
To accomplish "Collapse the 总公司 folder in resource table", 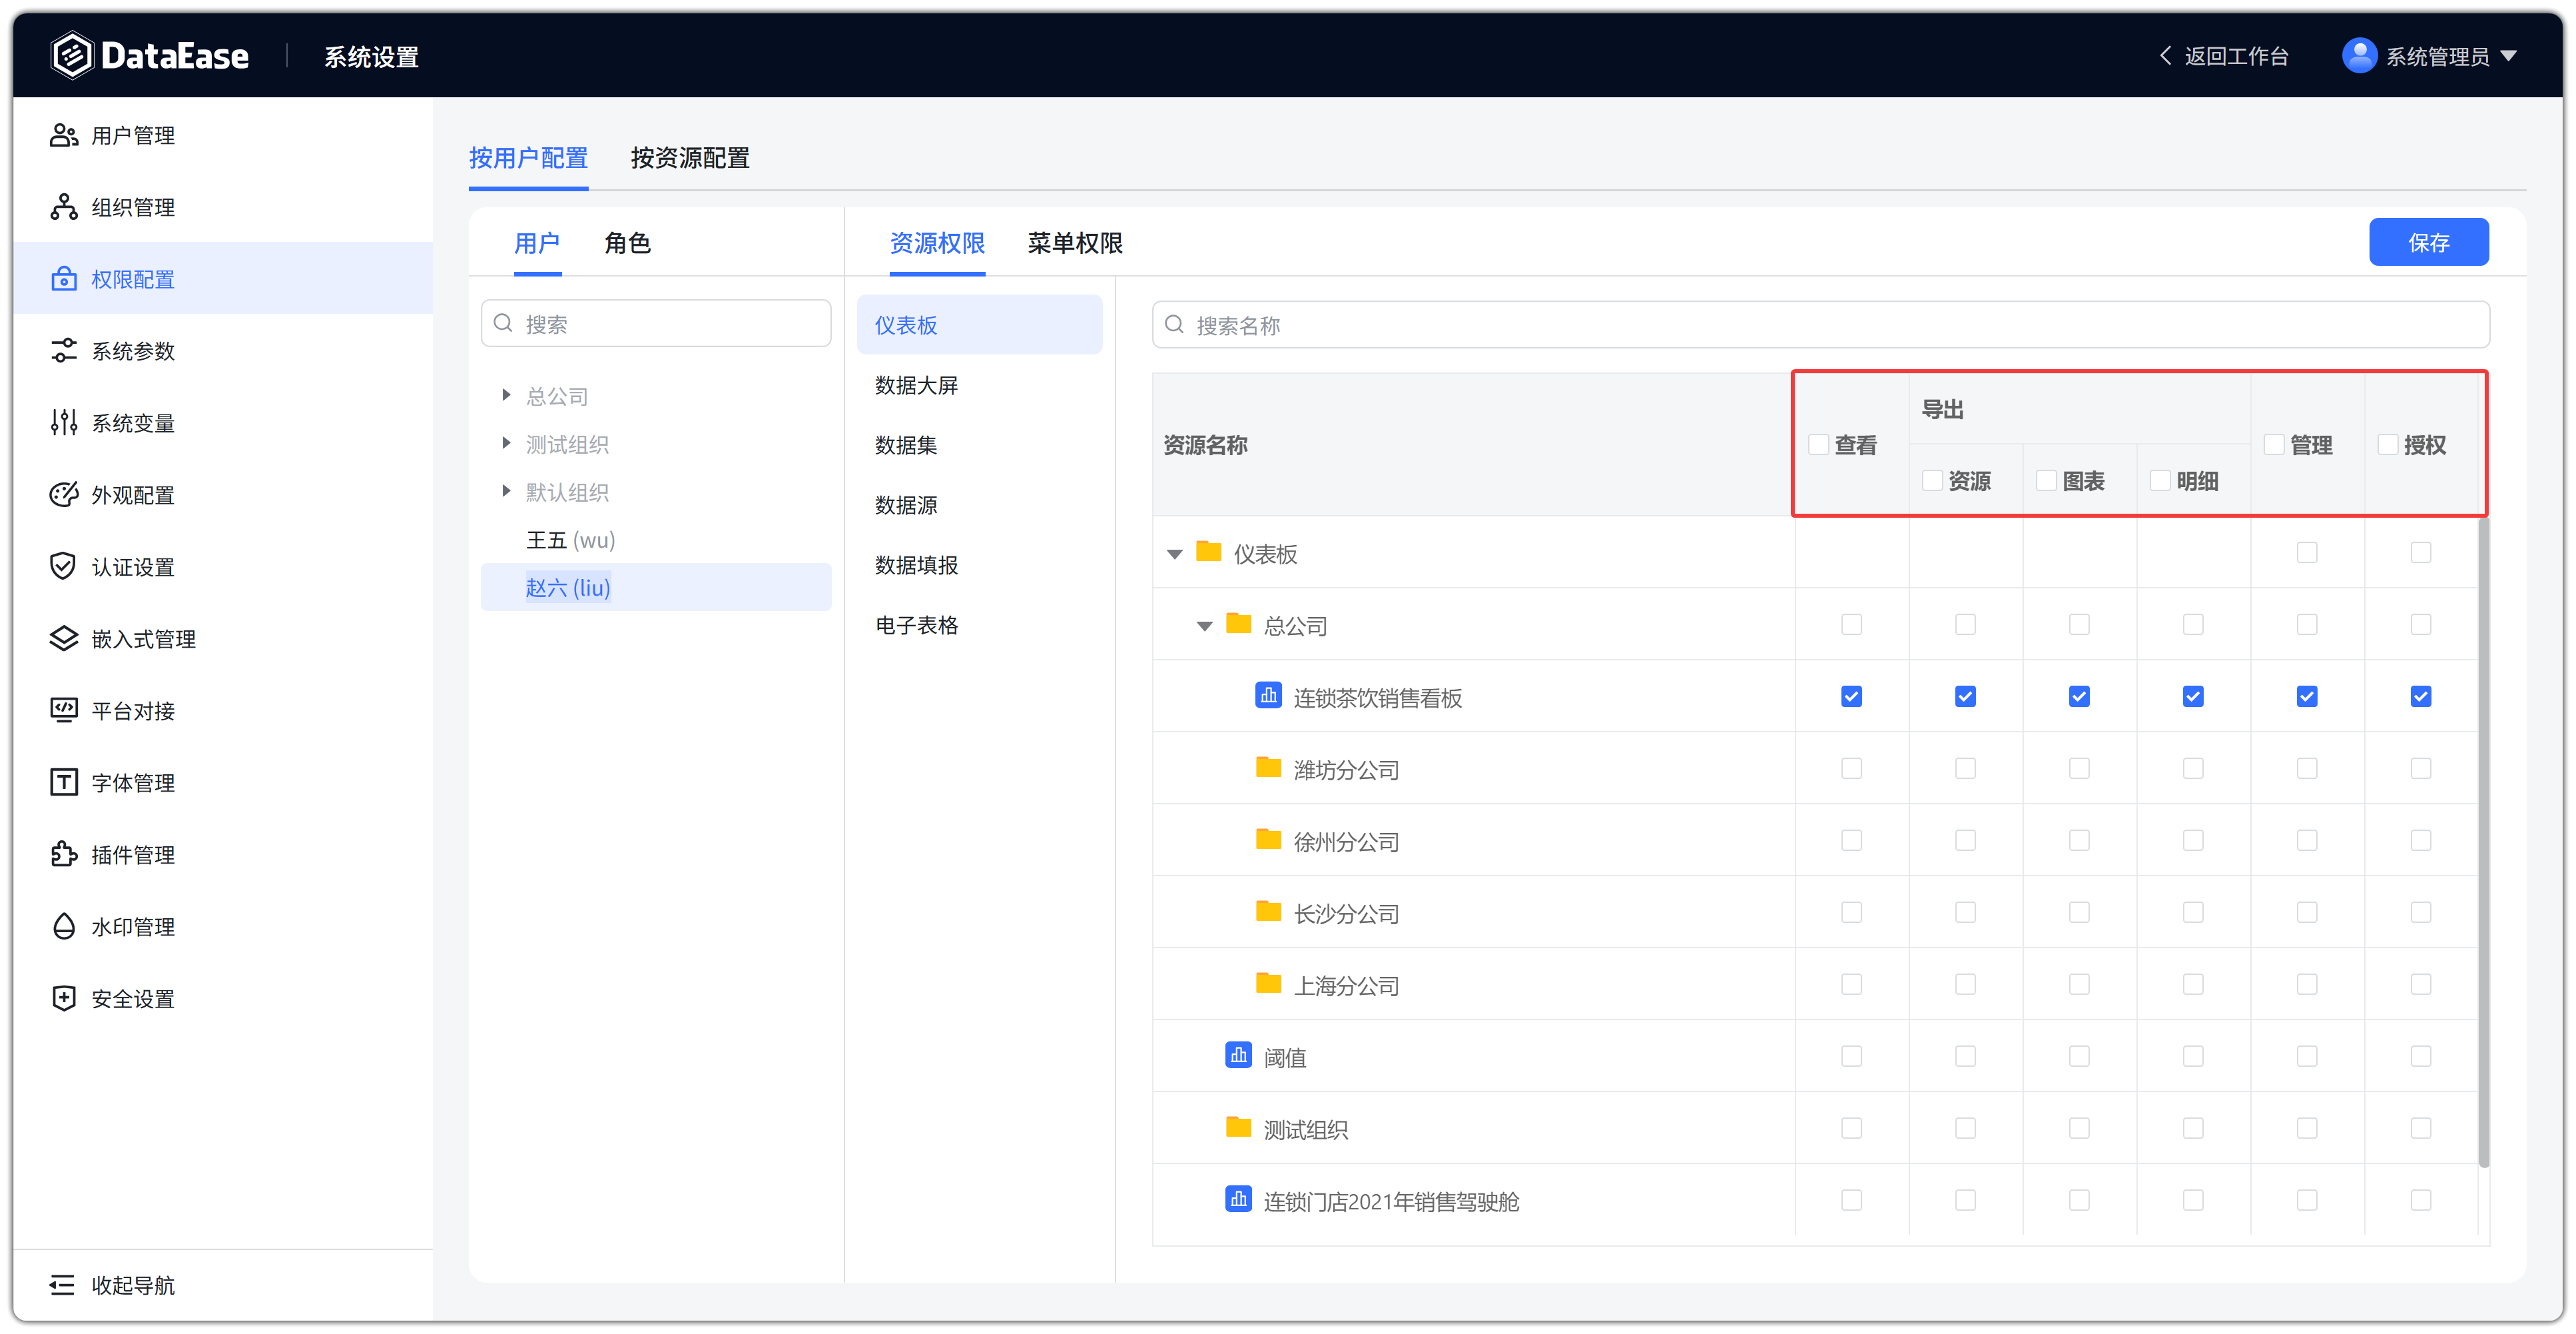I will point(1205,626).
